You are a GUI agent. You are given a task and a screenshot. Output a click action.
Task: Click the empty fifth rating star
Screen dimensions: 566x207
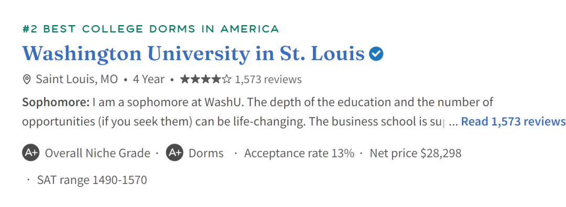226,79
